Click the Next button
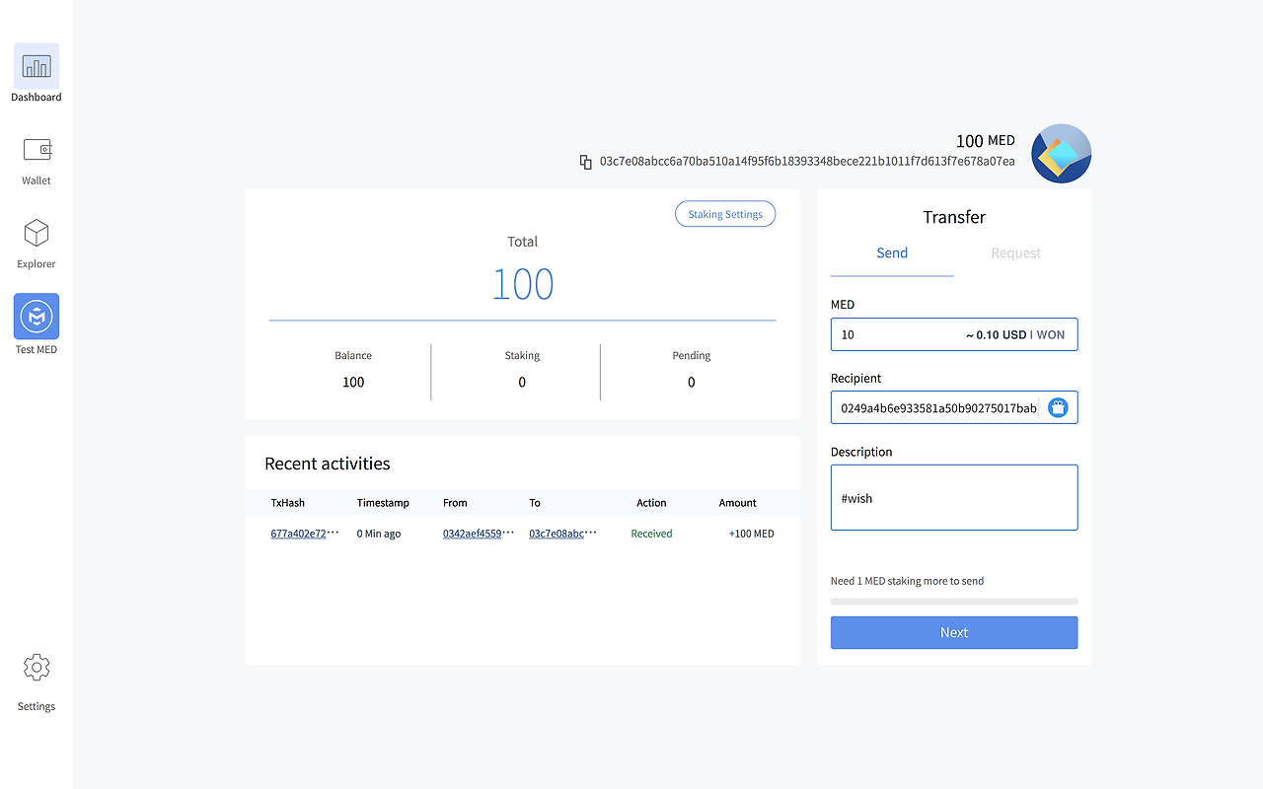The width and height of the screenshot is (1263, 789). [954, 633]
